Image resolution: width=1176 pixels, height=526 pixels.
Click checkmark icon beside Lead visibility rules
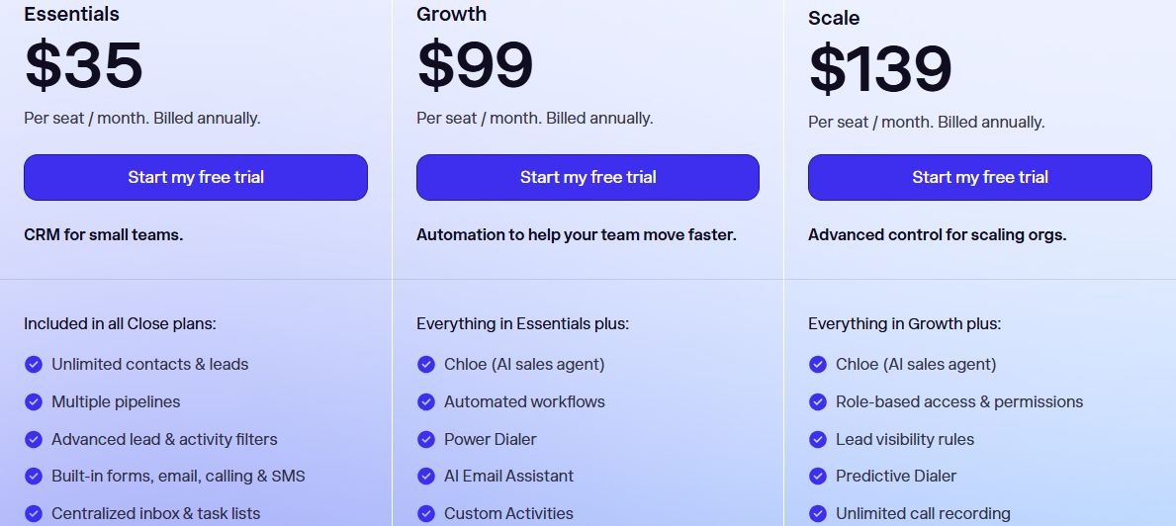tap(818, 439)
